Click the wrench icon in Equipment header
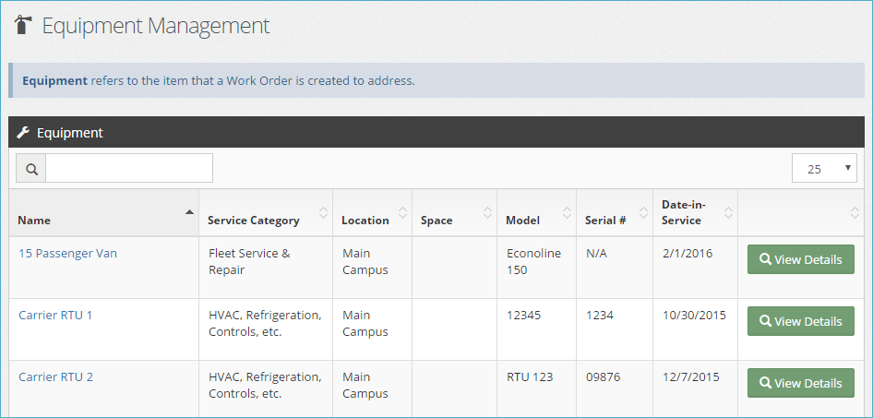The height and width of the screenshot is (418, 873). 24,133
